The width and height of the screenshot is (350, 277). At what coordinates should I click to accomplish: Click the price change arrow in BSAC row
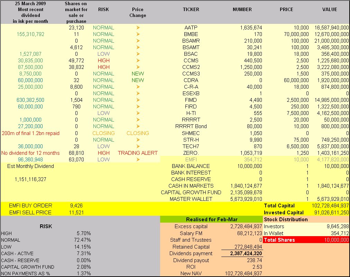point(138,54)
